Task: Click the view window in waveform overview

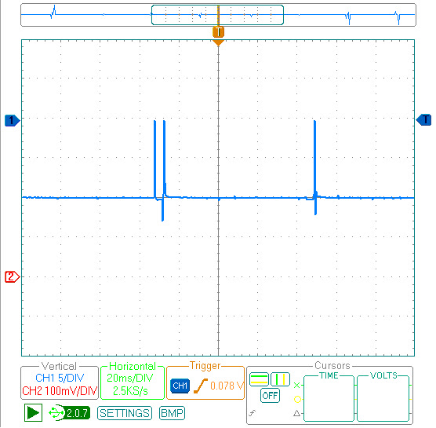Action: tap(217, 15)
